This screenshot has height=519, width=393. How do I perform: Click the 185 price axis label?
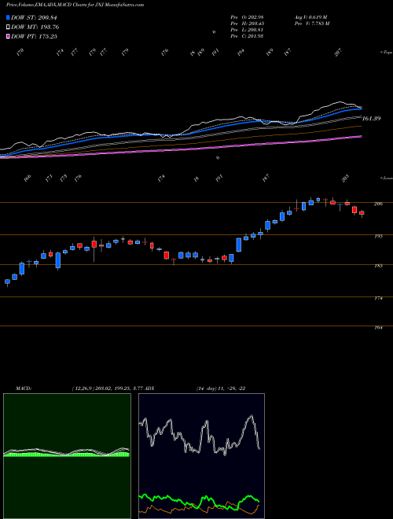[378, 266]
